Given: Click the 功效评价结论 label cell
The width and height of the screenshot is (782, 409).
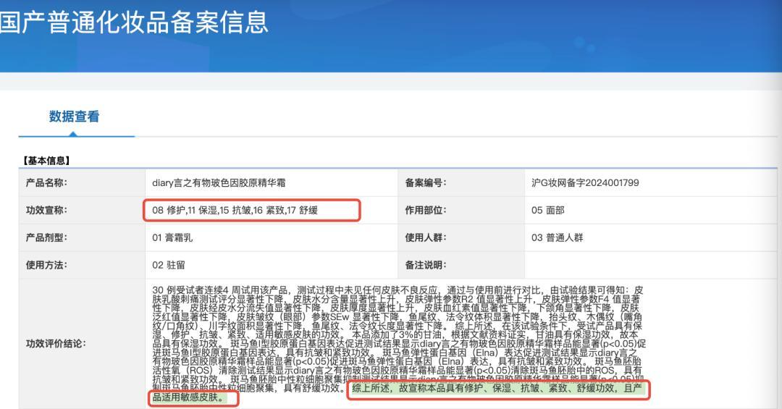Looking at the screenshot, I should pyautogui.click(x=55, y=343).
